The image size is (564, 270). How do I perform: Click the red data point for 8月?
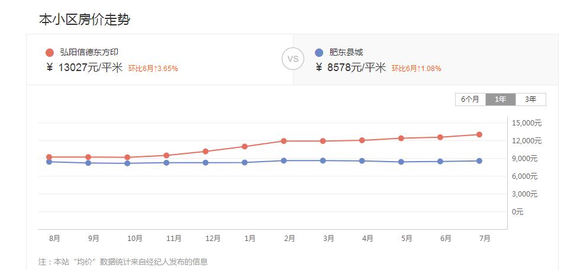[x=49, y=157]
